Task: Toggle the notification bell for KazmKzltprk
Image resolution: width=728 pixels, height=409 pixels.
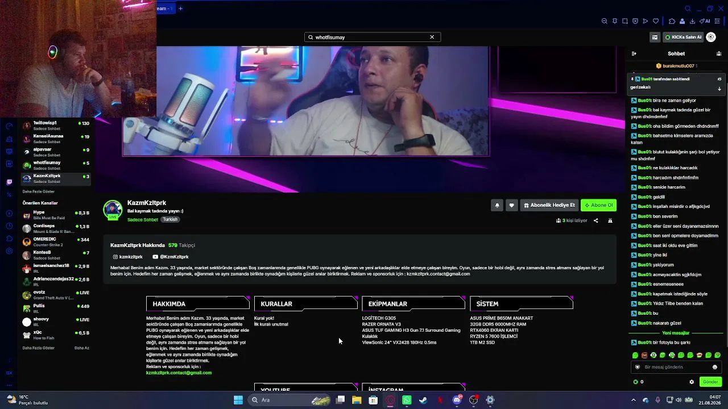Action: (x=497, y=205)
